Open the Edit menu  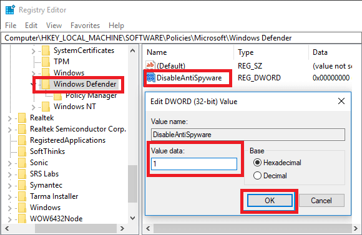tap(31, 26)
